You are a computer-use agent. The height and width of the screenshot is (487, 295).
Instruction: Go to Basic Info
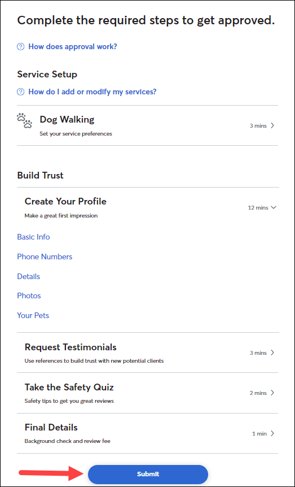[33, 237]
